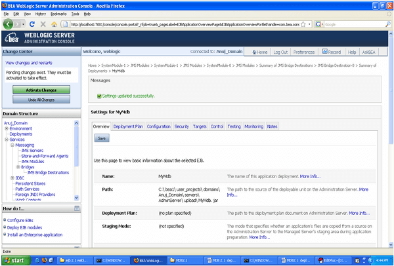The height and width of the screenshot is (266, 394).
Task: Click the Summary of JMS Bridge Destinations breadcrumb
Action: click(286, 66)
